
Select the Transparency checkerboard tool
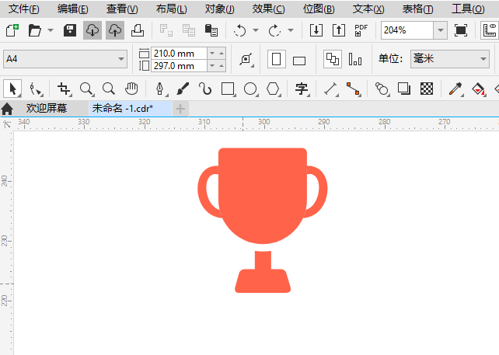click(427, 89)
